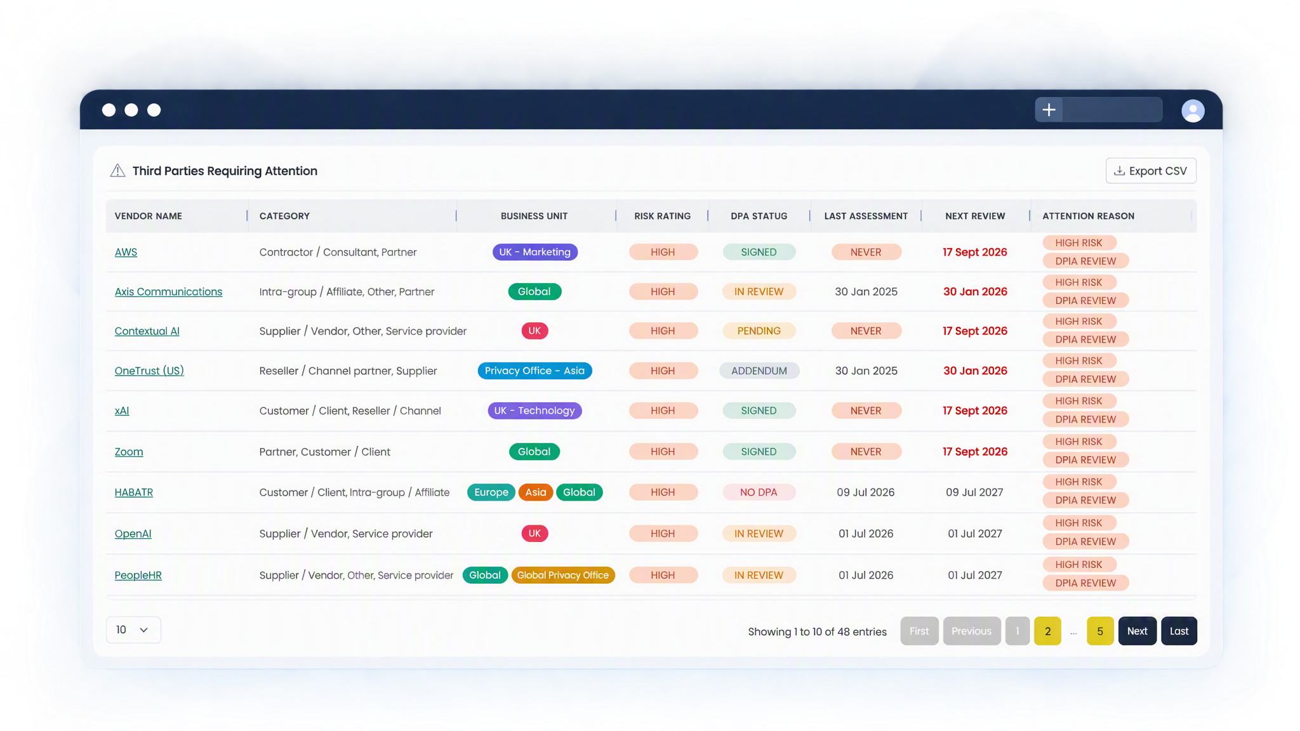Open the OpenAI vendor link
Screen dimensions: 1300x731
point(133,534)
